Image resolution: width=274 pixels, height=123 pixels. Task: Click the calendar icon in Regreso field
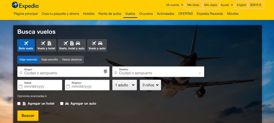[x=68, y=86]
